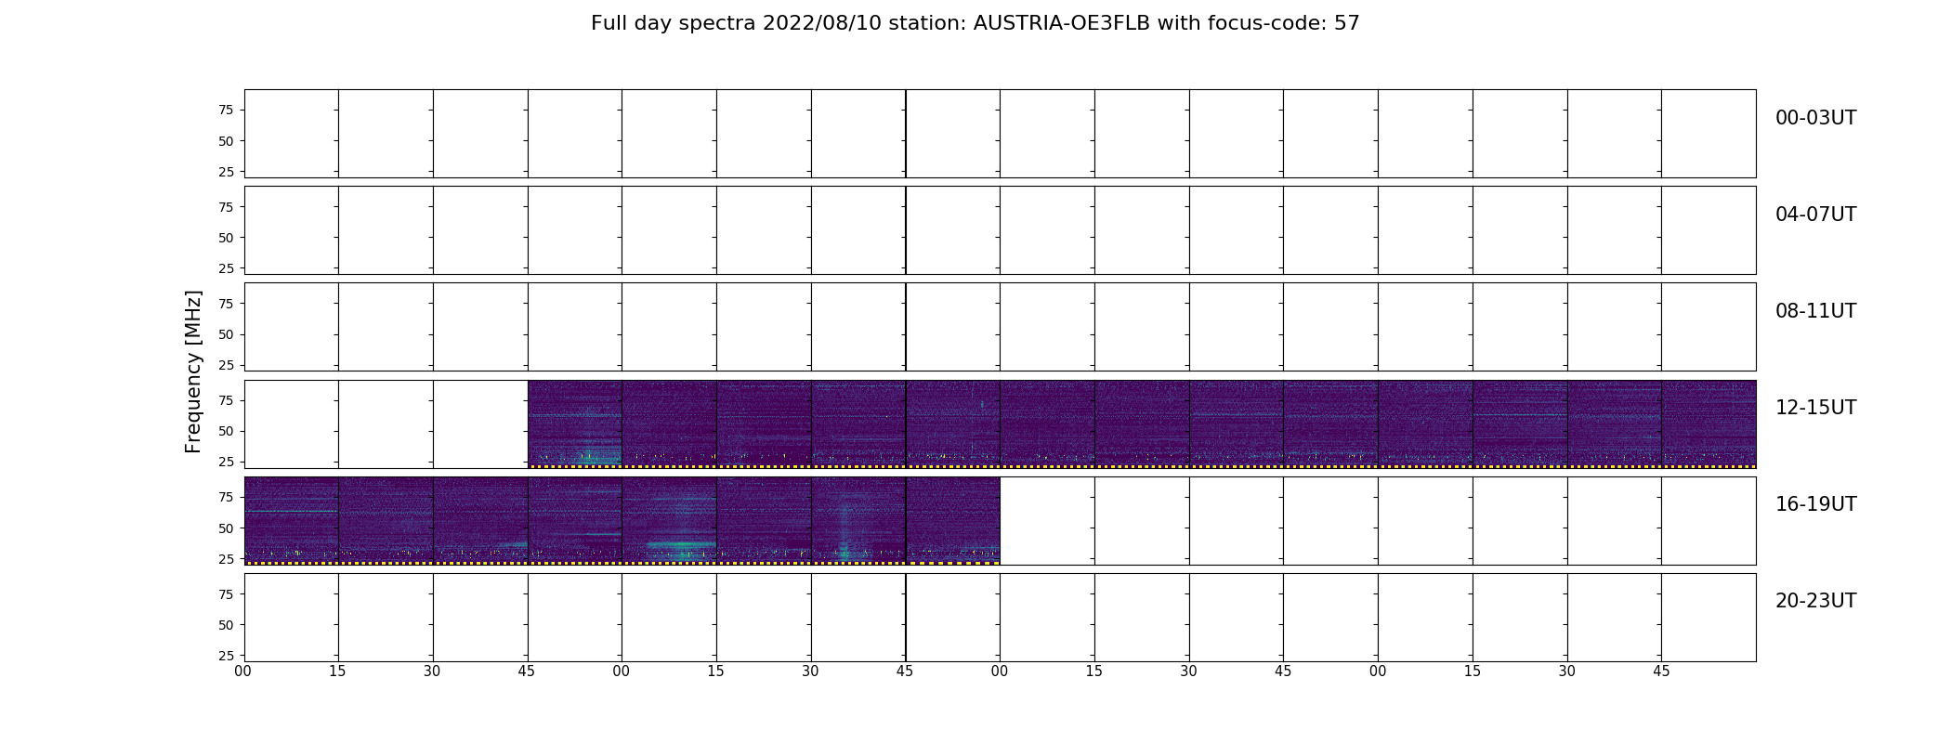Open the last colored spectrogram panel in 16-19UT row
Viewport: 1951px width, 743px height.
953,520
